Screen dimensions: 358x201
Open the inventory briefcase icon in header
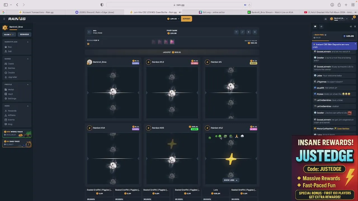click(x=326, y=19)
